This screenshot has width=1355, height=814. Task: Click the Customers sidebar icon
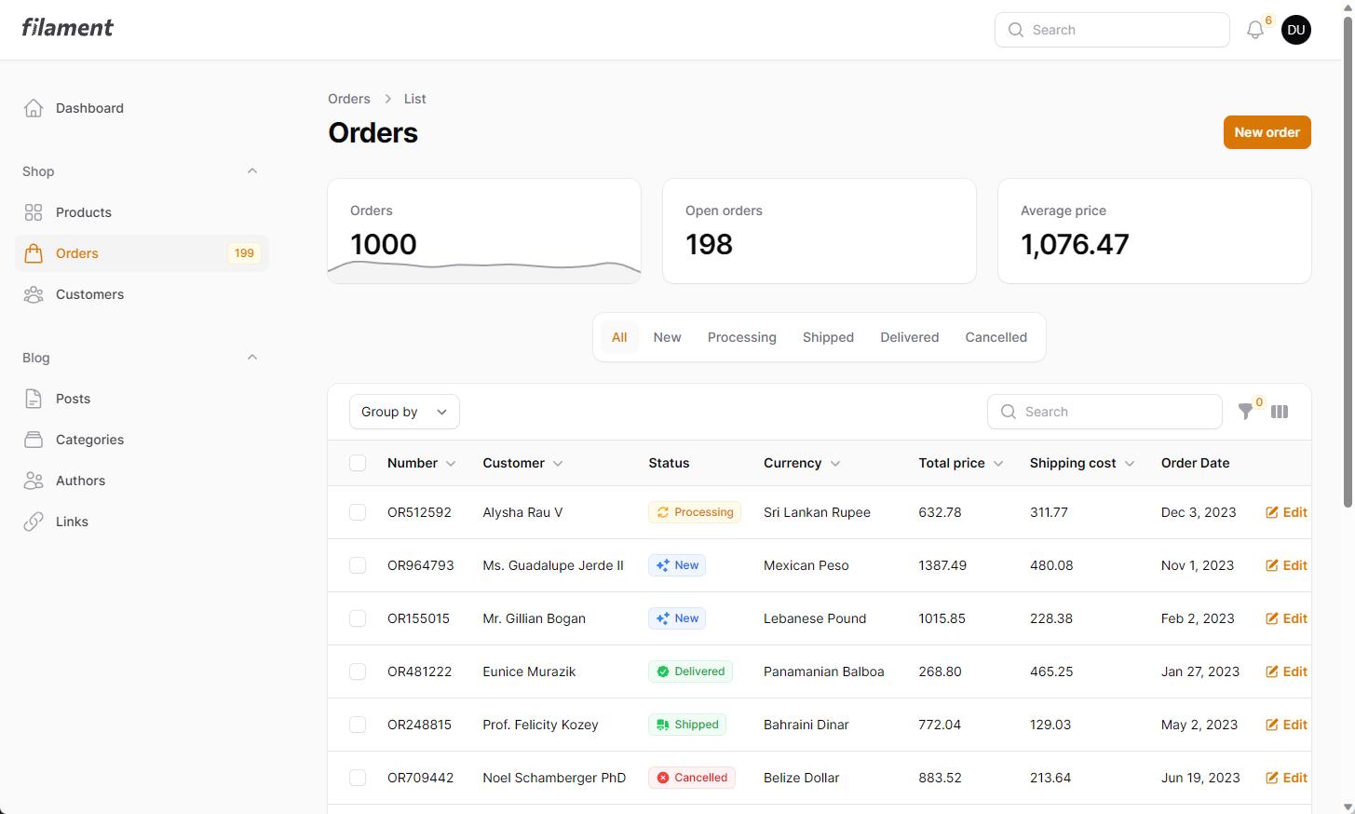34,293
